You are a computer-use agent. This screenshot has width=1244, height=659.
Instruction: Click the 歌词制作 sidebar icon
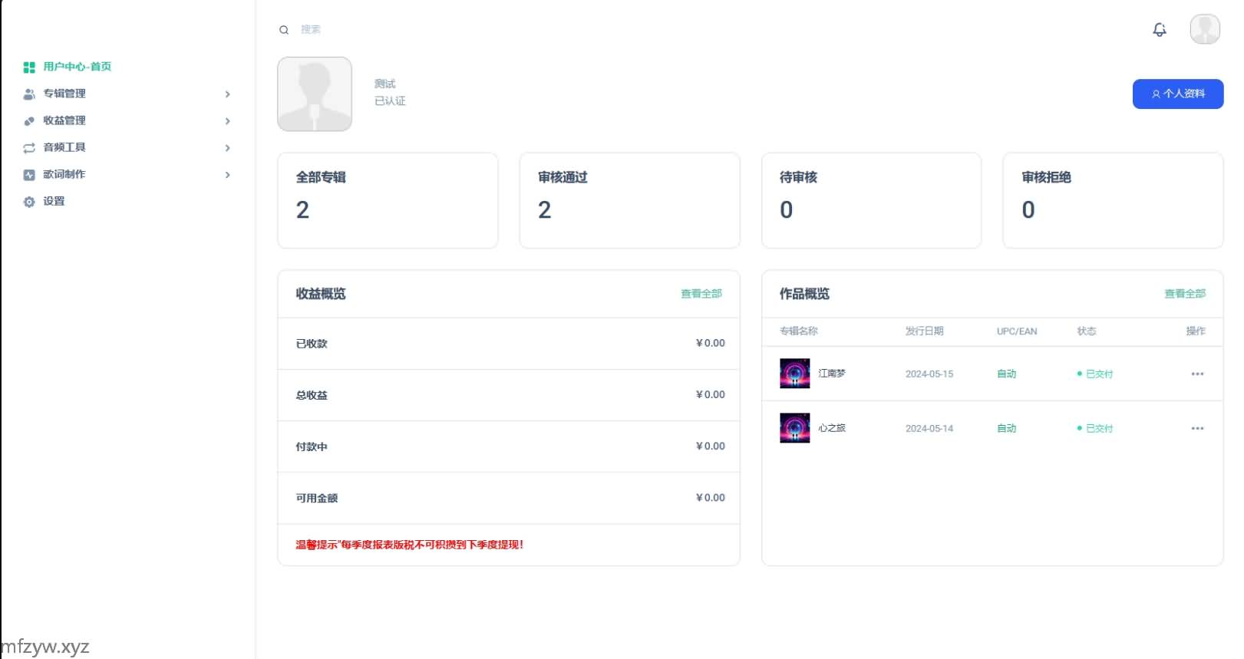pyautogui.click(x=29, y=175)
